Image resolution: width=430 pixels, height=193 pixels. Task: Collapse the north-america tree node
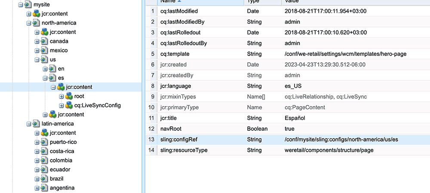click(29, 23)
